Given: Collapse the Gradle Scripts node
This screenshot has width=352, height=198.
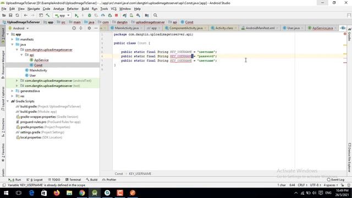Looking at the screenshot, I should tap(8, 101).
